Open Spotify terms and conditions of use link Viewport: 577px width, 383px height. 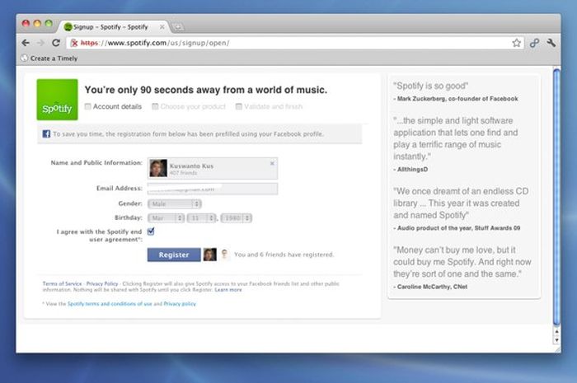(x=110, y=304)
